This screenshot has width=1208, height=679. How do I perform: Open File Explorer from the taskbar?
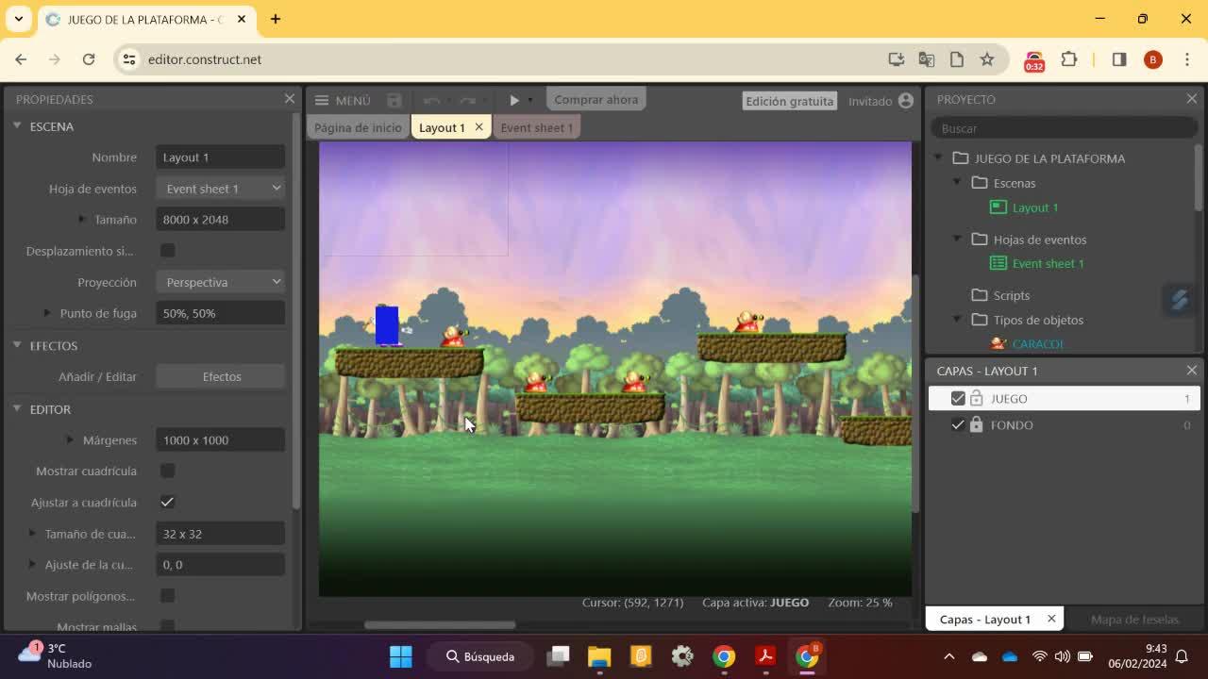click(599, 656)
